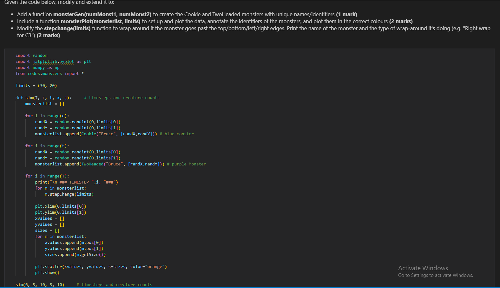The width and height of the screenshot is (500, 288).
Task: Click the Cookie("Bruce" append statement
Action: [96, 134]
